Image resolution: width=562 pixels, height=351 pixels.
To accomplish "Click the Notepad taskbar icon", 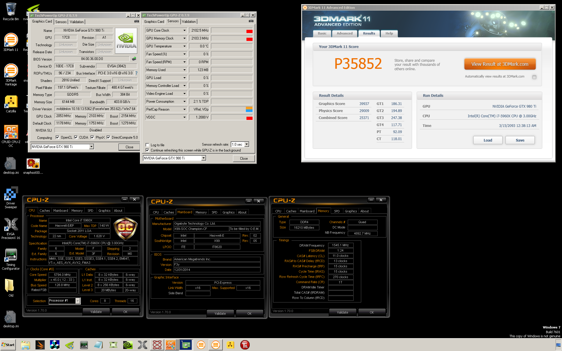I will (99, 345).
